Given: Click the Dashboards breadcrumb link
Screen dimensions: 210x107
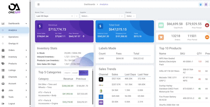Looking at the screenshot, I should coord(89,4).
